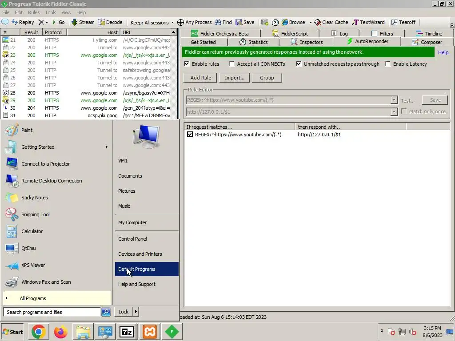455x341 pixels.
Task: Save sessions using toolbar Save
Action: [245, 22]
